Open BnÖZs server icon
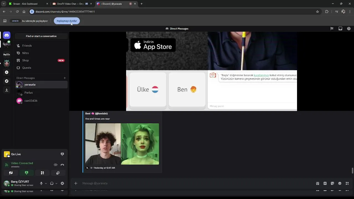The width and height of the screenshot is (354, 199). (x=7, y=54)
